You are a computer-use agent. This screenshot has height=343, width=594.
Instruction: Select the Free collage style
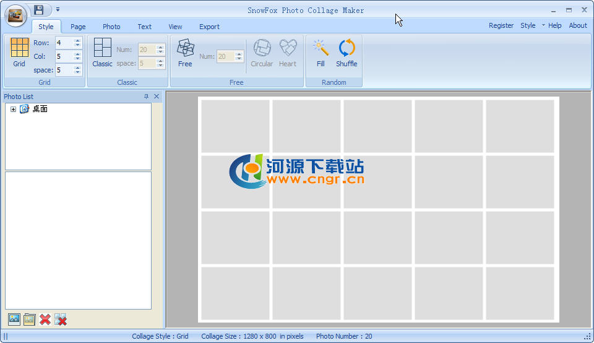coord(185,53)
